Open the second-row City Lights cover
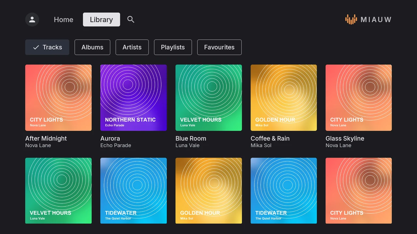Viewport: 417px width, 234px height. click(x=359, y=191)
